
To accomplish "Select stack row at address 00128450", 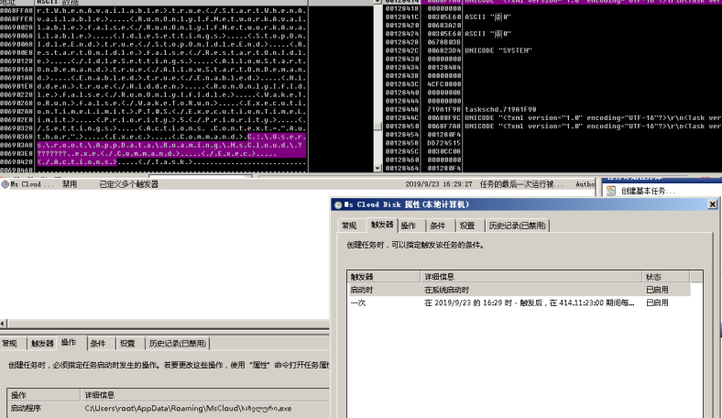I will tap(553, 126).
